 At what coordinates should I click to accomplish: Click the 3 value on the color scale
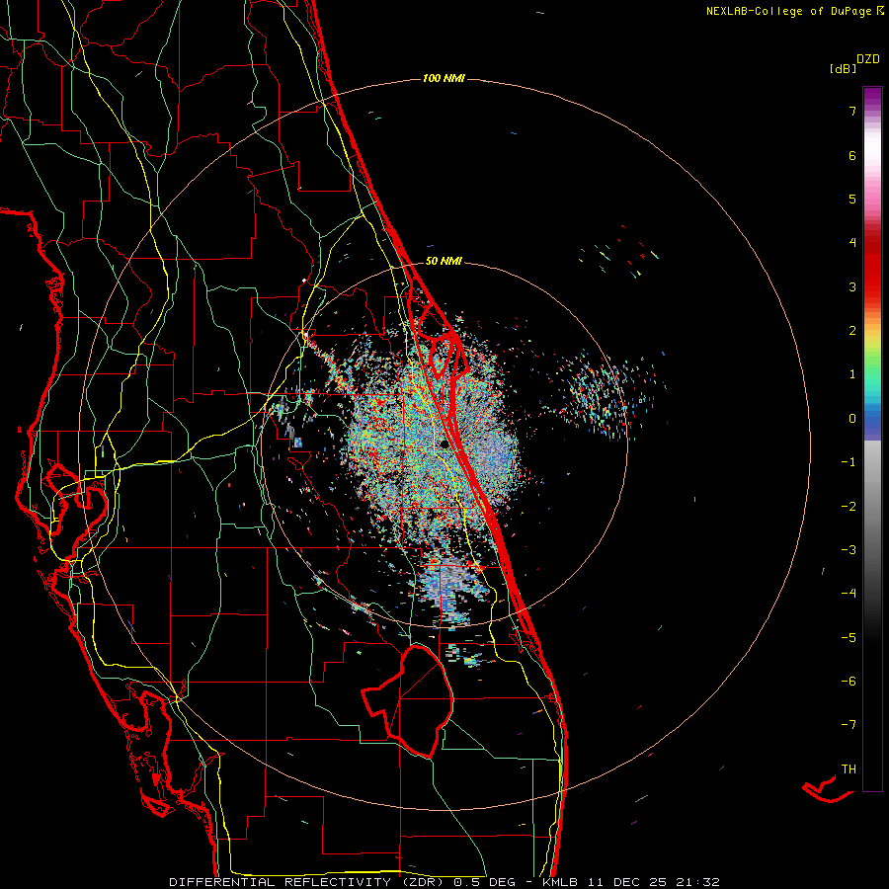click(x=852, y=286)
